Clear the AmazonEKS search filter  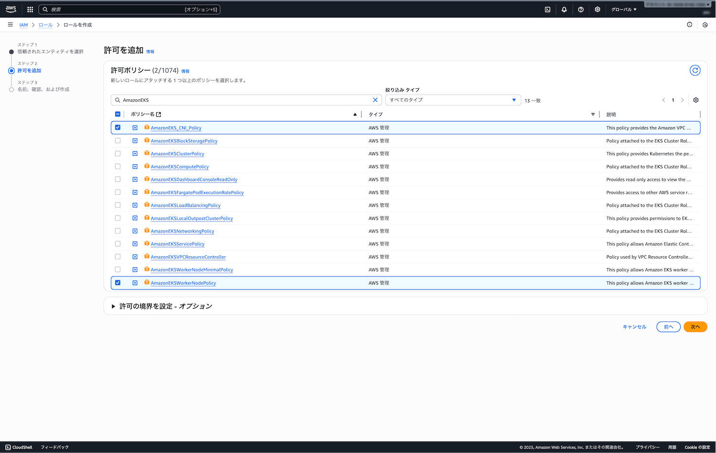[x=375, y=100]
